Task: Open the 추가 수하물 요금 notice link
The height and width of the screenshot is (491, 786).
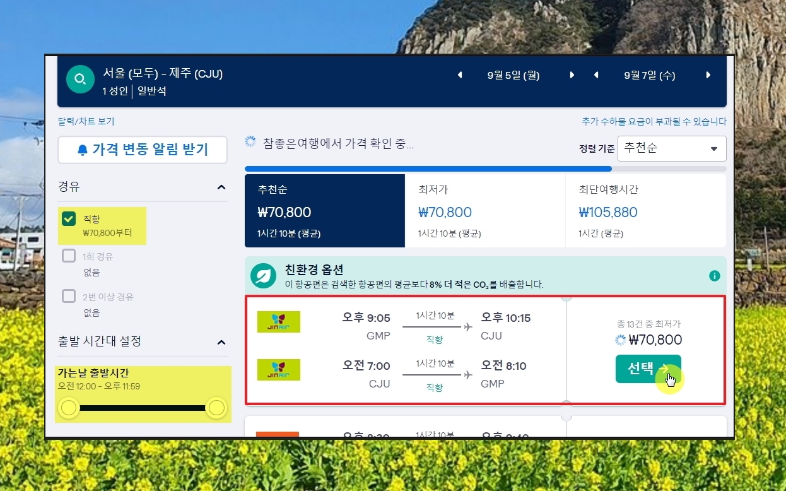Action: tap(654, 122)
